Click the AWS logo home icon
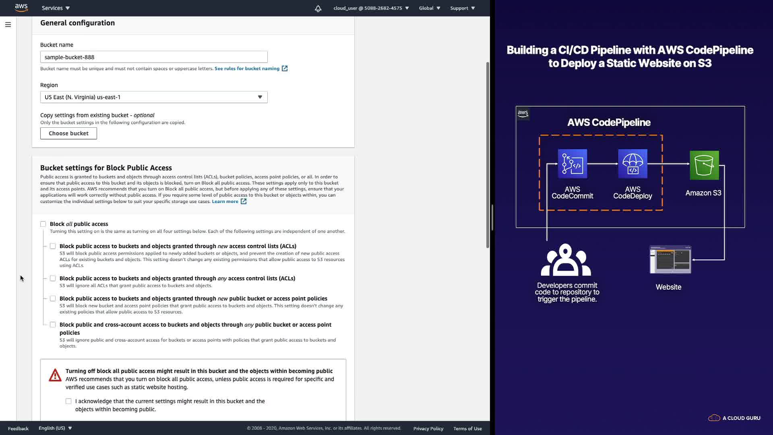This screenshot has width=773, height=435. [21, 8]
